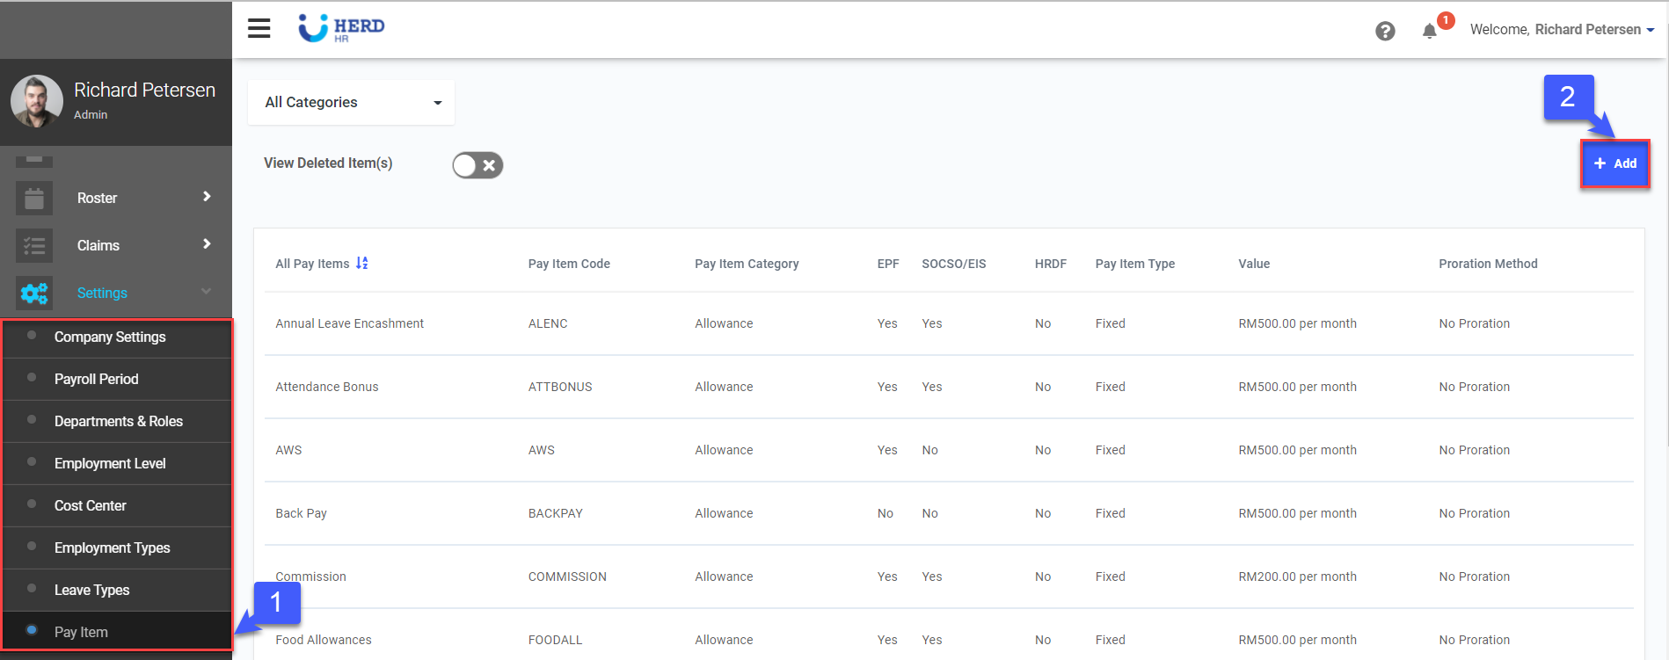
Task: Click the hamburger menu icon
Action: [259, 29]
